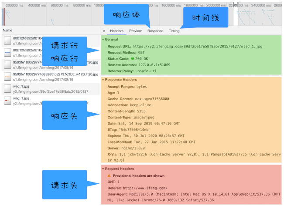The height and width of the screenshot is (206, 284).
Task: Click the Request URL value
Action: [198, 47]
